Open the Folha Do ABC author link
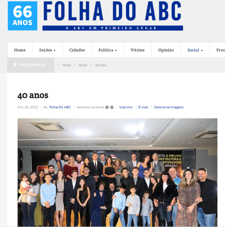Screen dimensions: 225x227 [x=60, y=107]
